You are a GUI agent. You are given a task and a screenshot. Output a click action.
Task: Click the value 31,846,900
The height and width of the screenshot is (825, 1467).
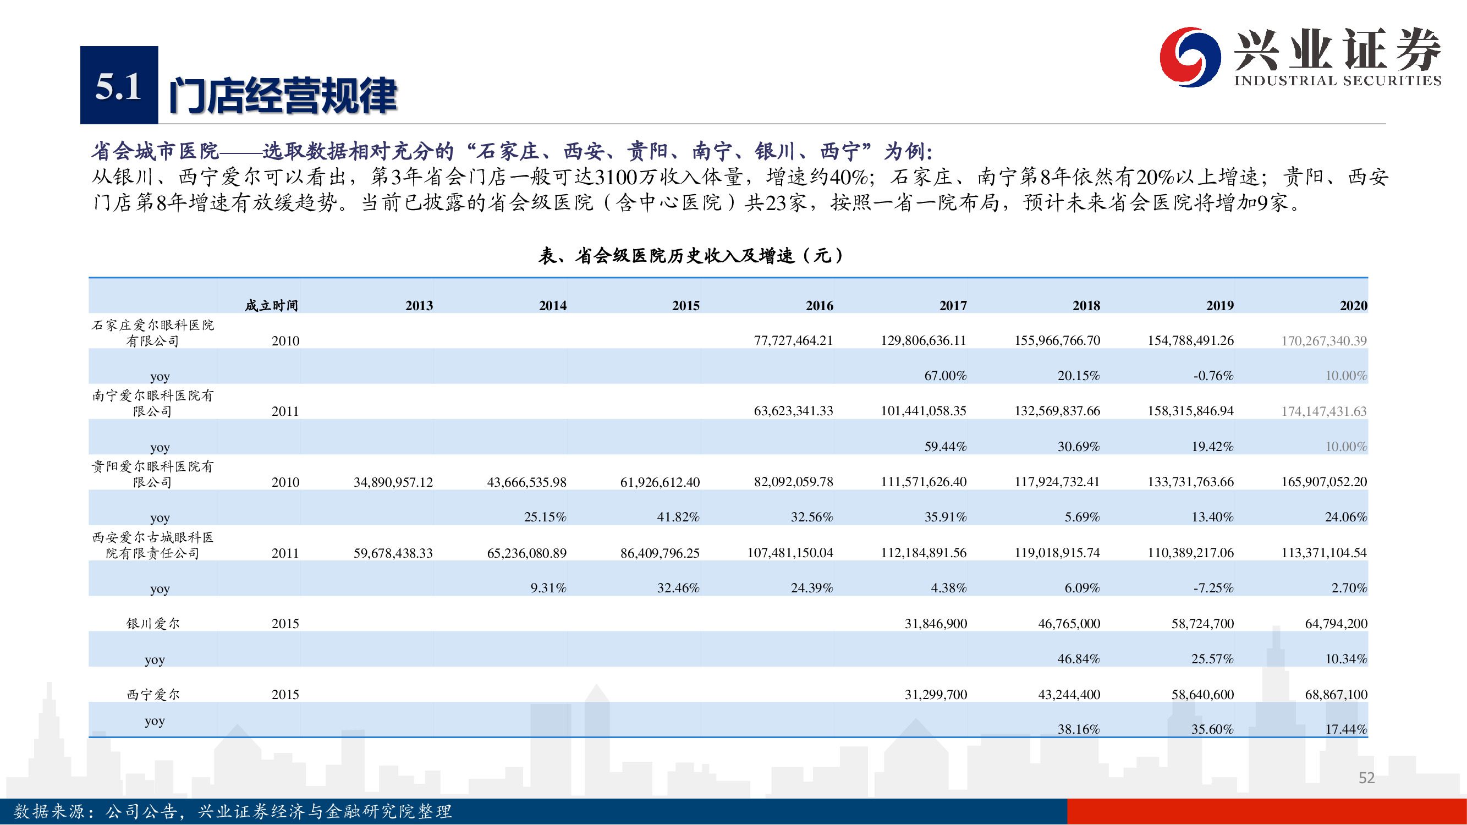(936, 624)
